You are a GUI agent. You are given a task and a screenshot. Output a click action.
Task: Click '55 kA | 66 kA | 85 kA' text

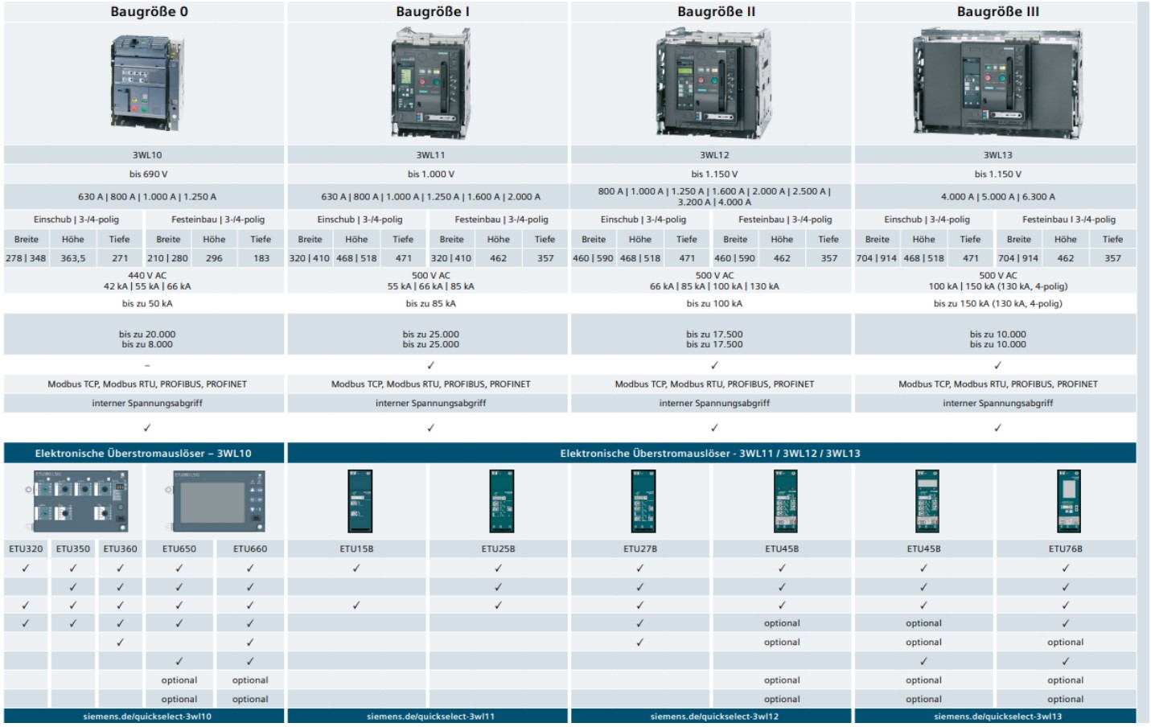click(x=430, y=286)
